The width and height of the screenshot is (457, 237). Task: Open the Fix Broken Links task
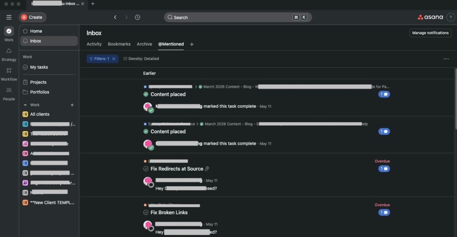pos(169,212)
